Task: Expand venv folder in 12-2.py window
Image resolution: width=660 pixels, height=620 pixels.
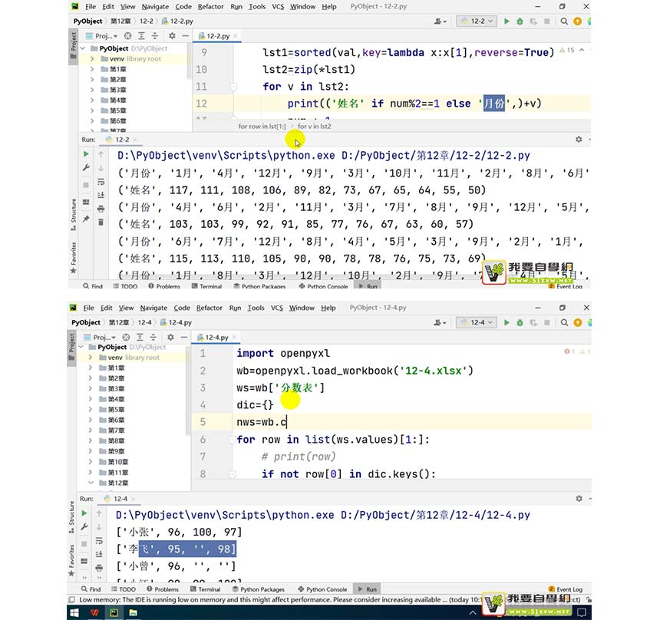Action: 92,58
